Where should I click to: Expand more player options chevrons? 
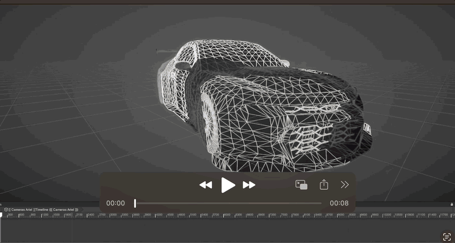[x=345, y=185]
